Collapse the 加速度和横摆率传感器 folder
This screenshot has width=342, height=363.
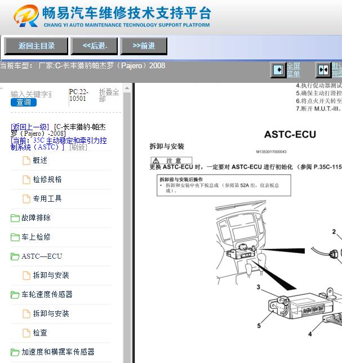[58, 352]
